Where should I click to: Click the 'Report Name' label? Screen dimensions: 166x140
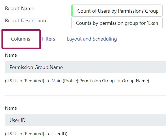20,8
